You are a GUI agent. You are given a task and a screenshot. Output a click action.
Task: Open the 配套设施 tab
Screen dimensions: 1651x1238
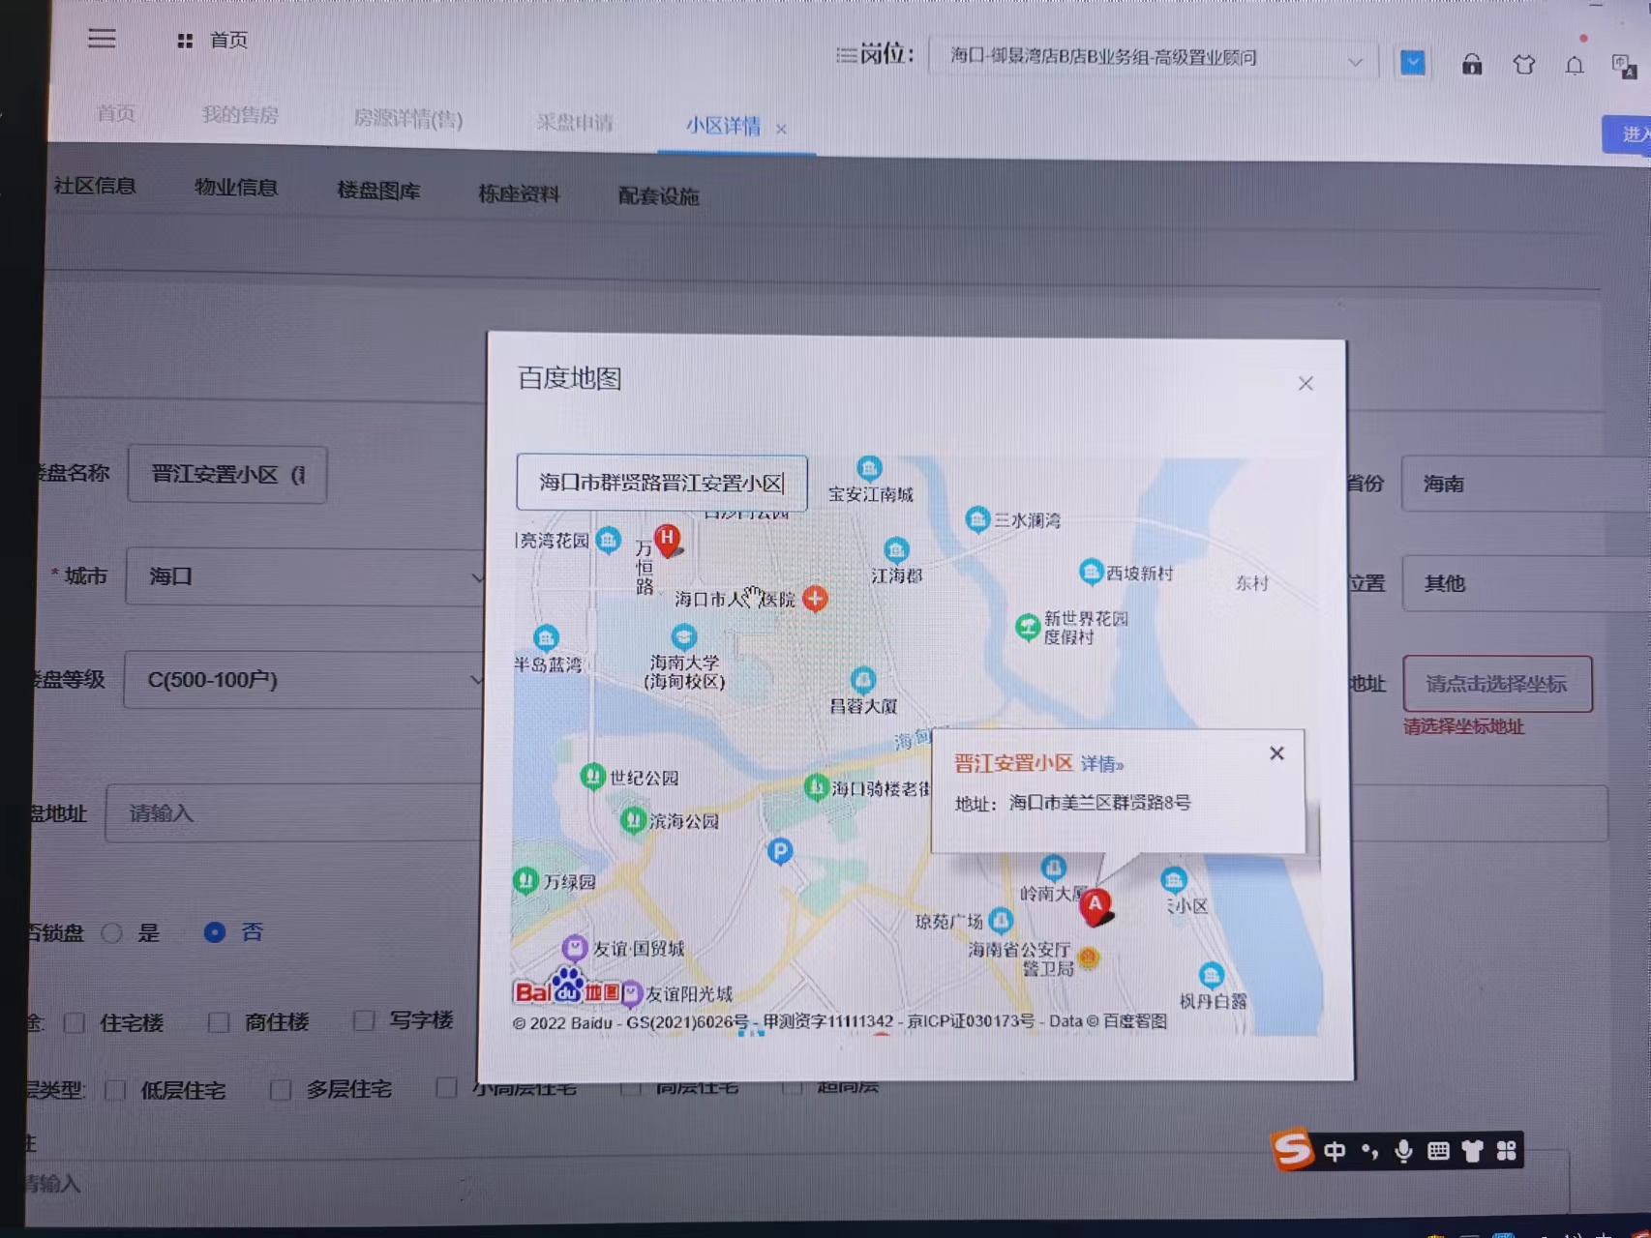click(x=658, y=196)
